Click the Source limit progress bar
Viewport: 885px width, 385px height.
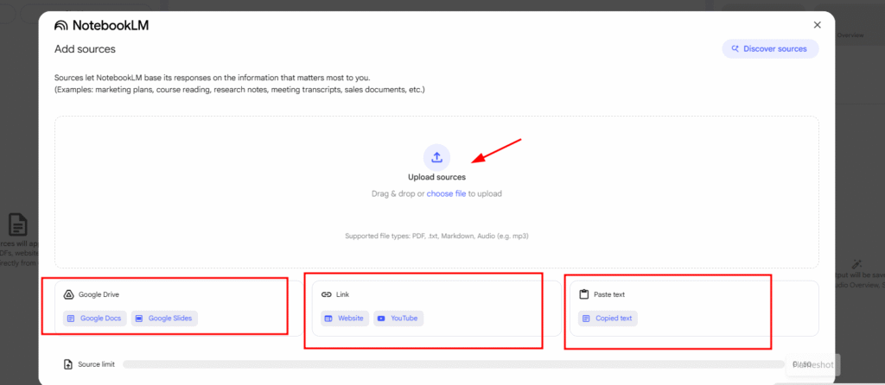[x=454, y=364]
